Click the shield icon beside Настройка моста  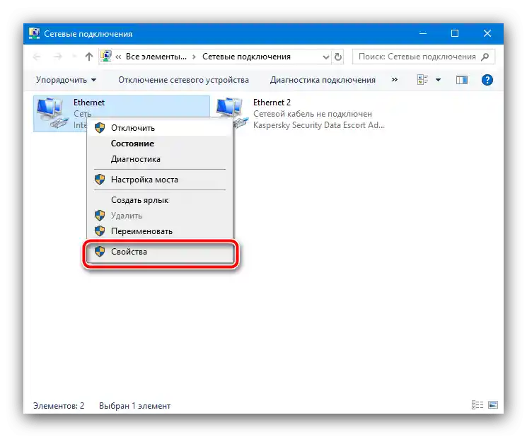(100, 180)
